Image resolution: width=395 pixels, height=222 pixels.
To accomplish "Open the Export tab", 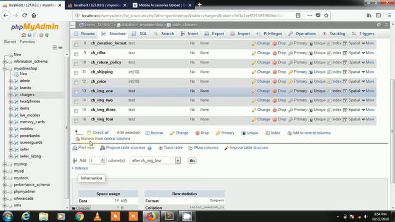I will [214, 34].
